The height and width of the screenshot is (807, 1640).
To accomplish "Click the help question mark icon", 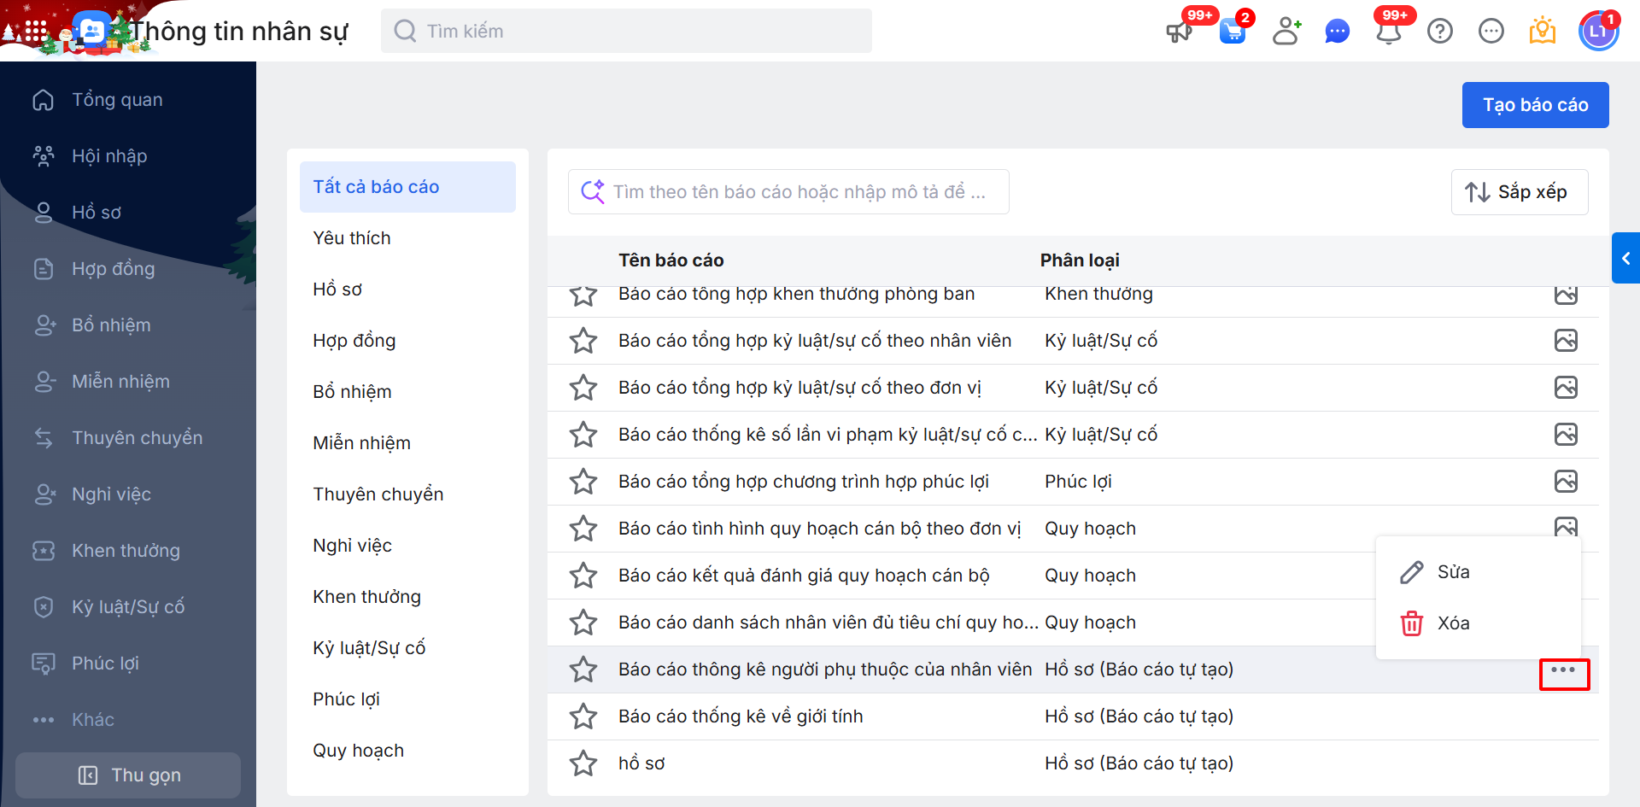I will 1440,32.
